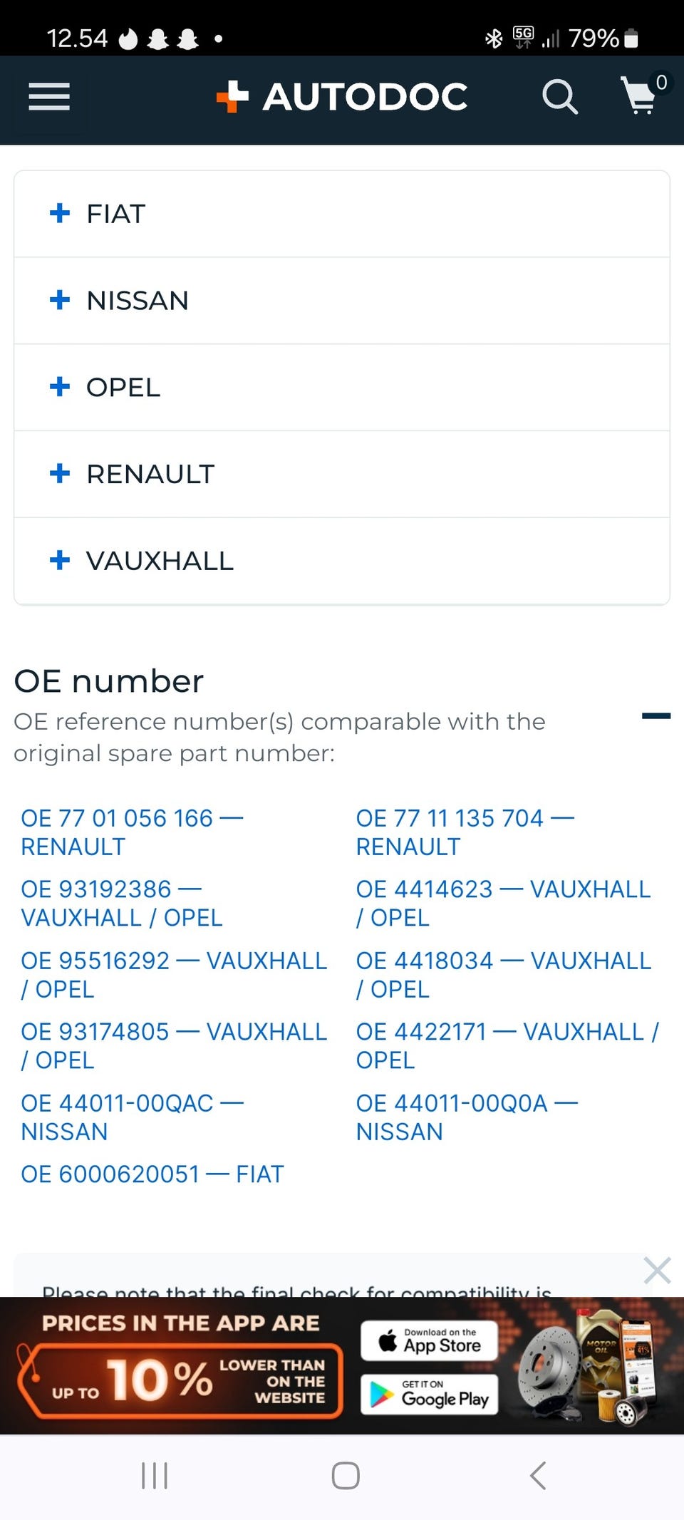Open the shopping cart

(x=641, y=95)
